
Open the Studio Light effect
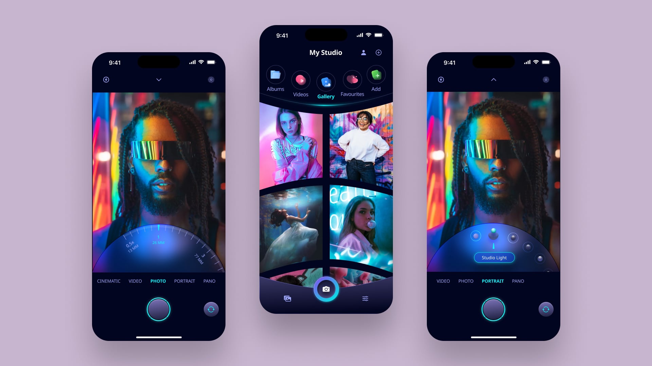pyautogui.click(x=493, y=258)
